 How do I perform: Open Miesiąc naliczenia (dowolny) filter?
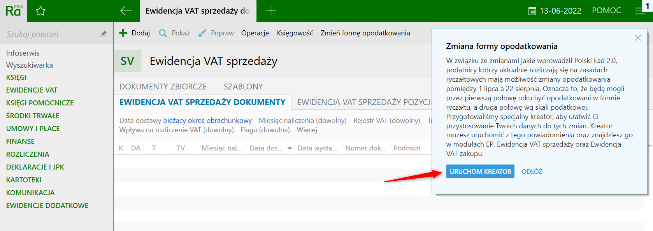[302, 121]
